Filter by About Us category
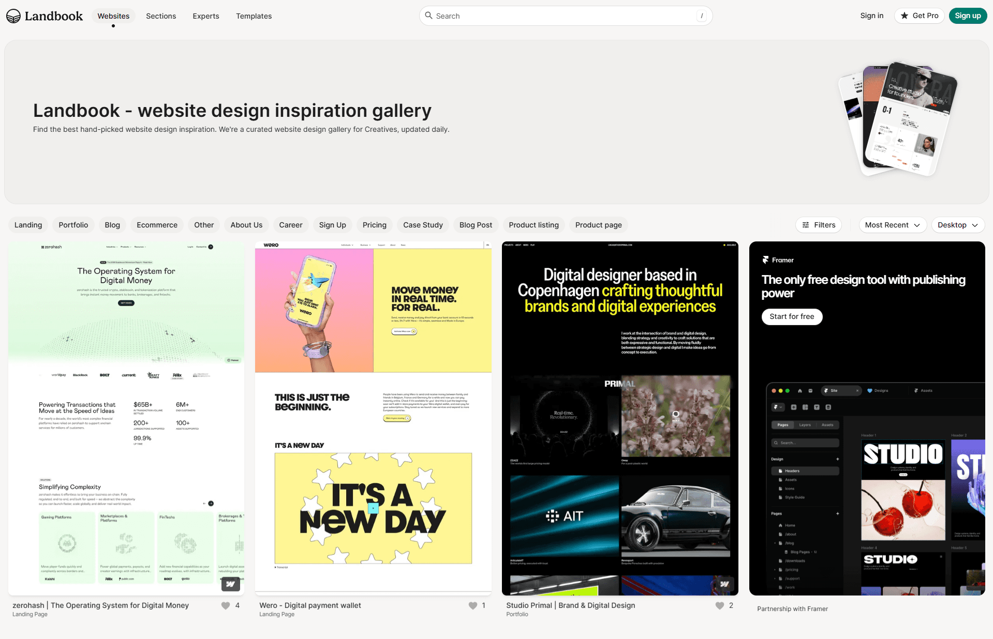The image size is (993, 639). point(246,225)
